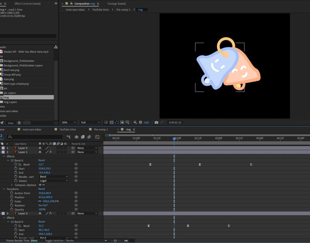The height and width of the screenshot is (243, 310).
Task: Click the Toggle Transparency Grid icon
Action: click(111, 122)
